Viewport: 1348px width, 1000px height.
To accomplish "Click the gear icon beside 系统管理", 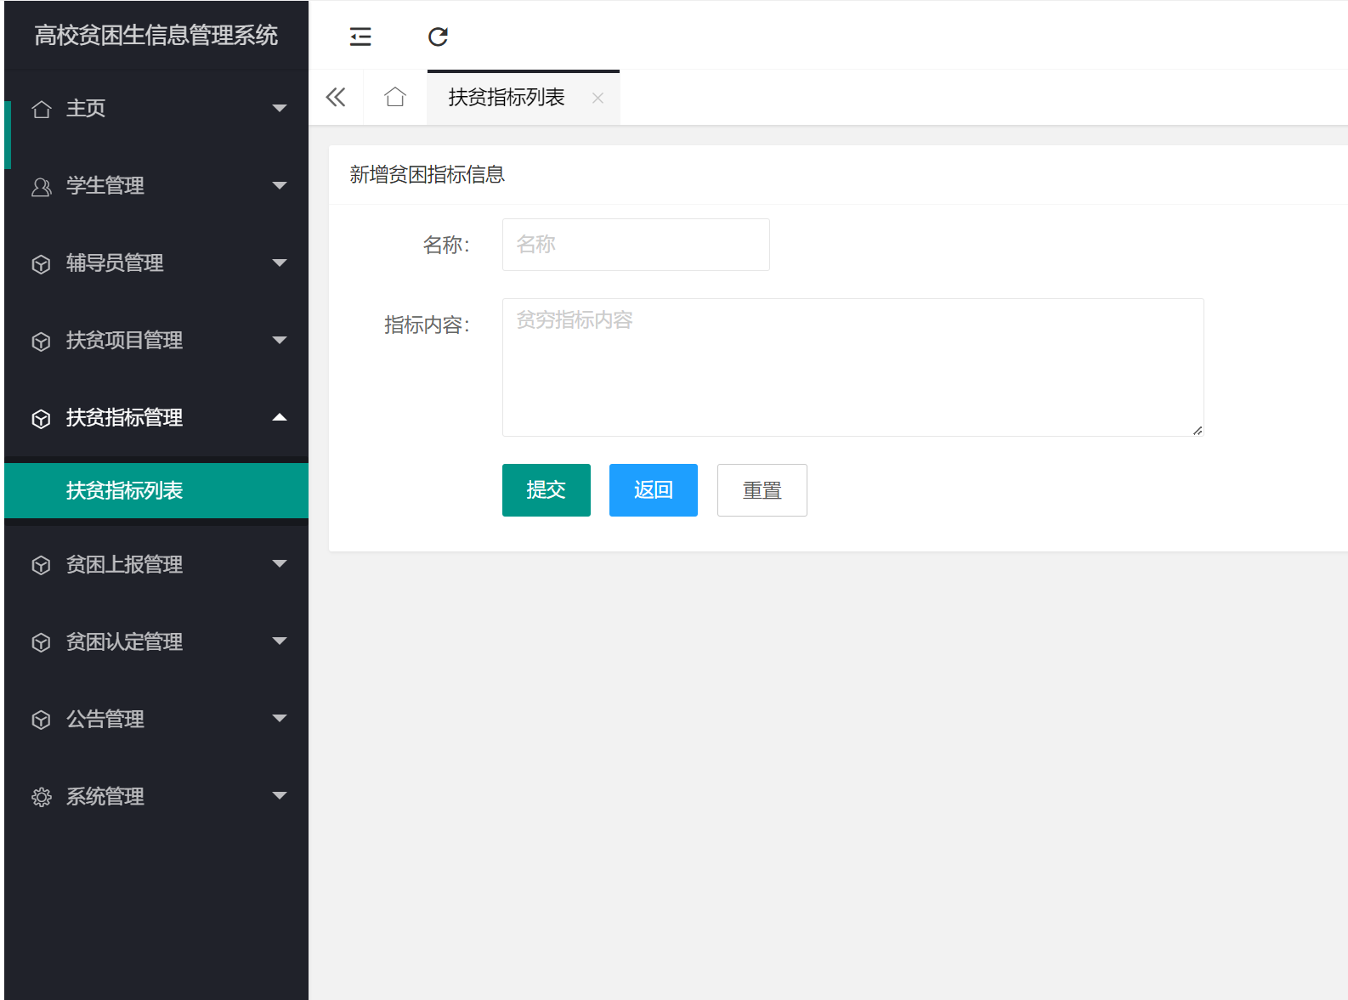I will point(41,797).
